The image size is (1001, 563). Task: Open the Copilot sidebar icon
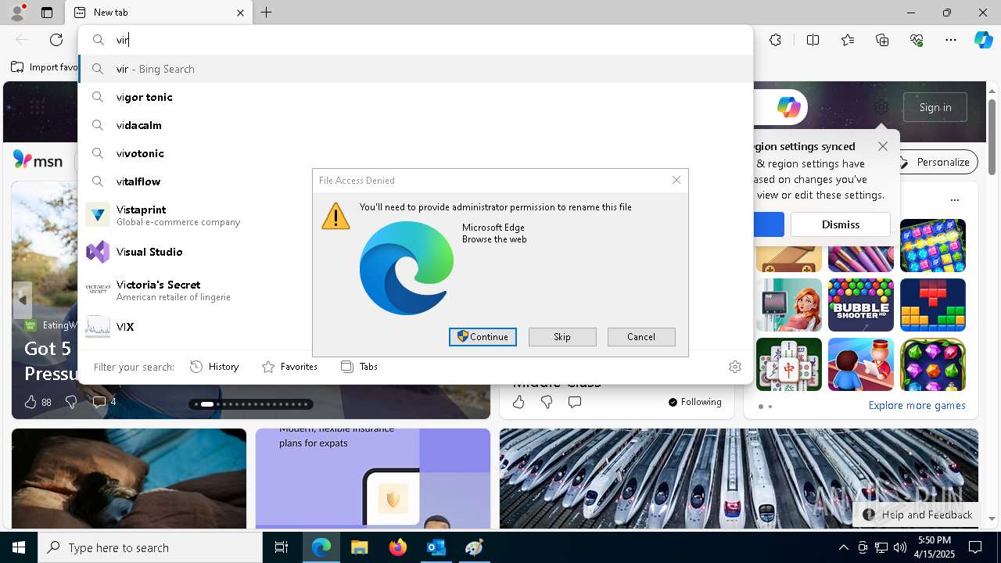pyautogui.click(x=983, y=40)
